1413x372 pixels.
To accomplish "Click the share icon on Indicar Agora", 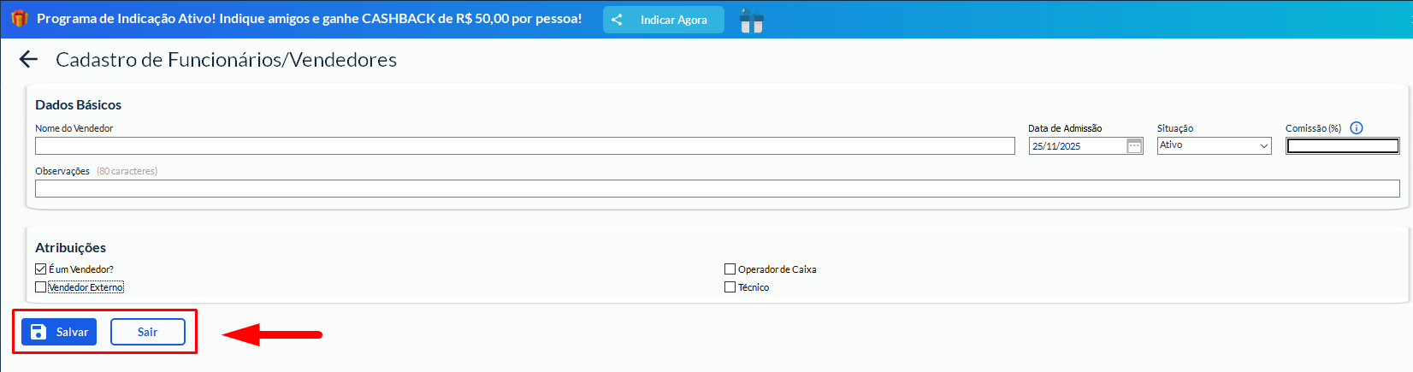I will click(618, 20).
